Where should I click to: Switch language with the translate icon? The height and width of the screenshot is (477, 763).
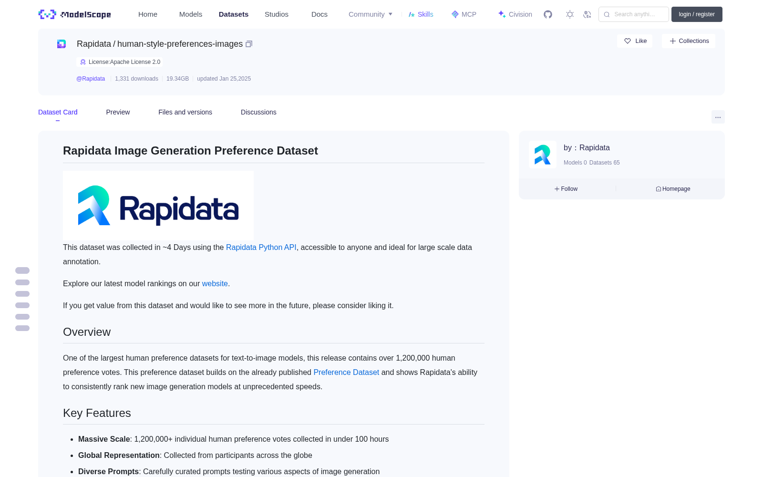588,14
